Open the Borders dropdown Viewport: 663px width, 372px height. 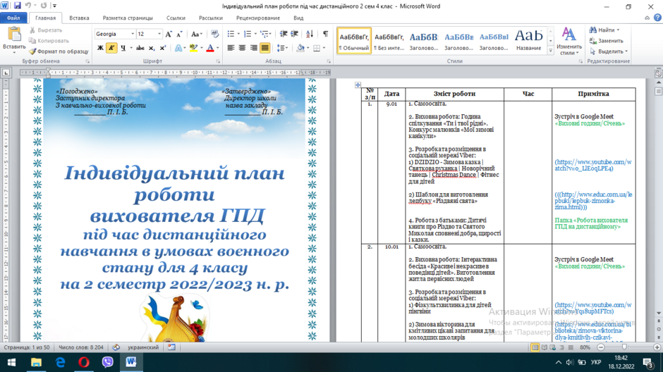pyautogui.click(x=324, y=48)
